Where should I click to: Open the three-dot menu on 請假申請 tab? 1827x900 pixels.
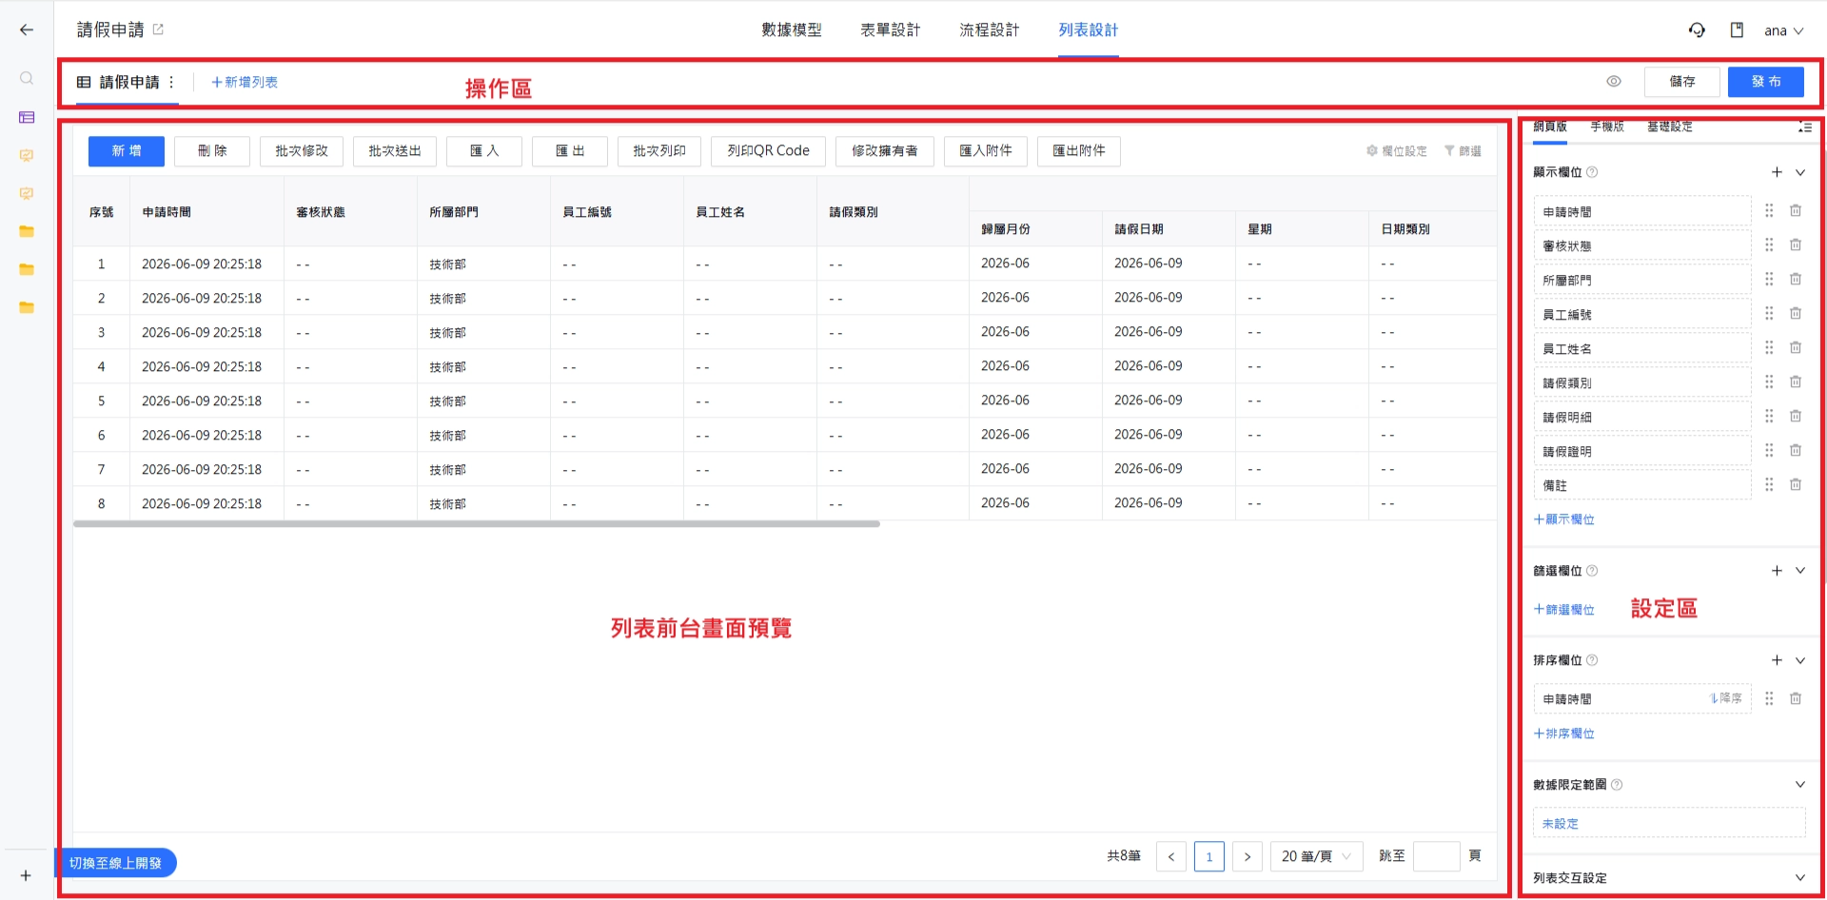click(171, 82)
